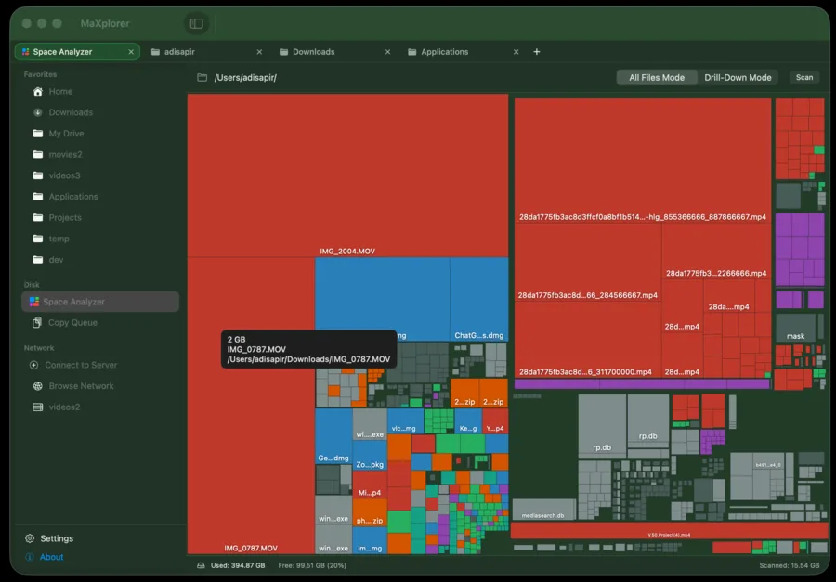Select the 28da1775...887866667.mp4 block

pyautogui.click(x=643, y=160)
